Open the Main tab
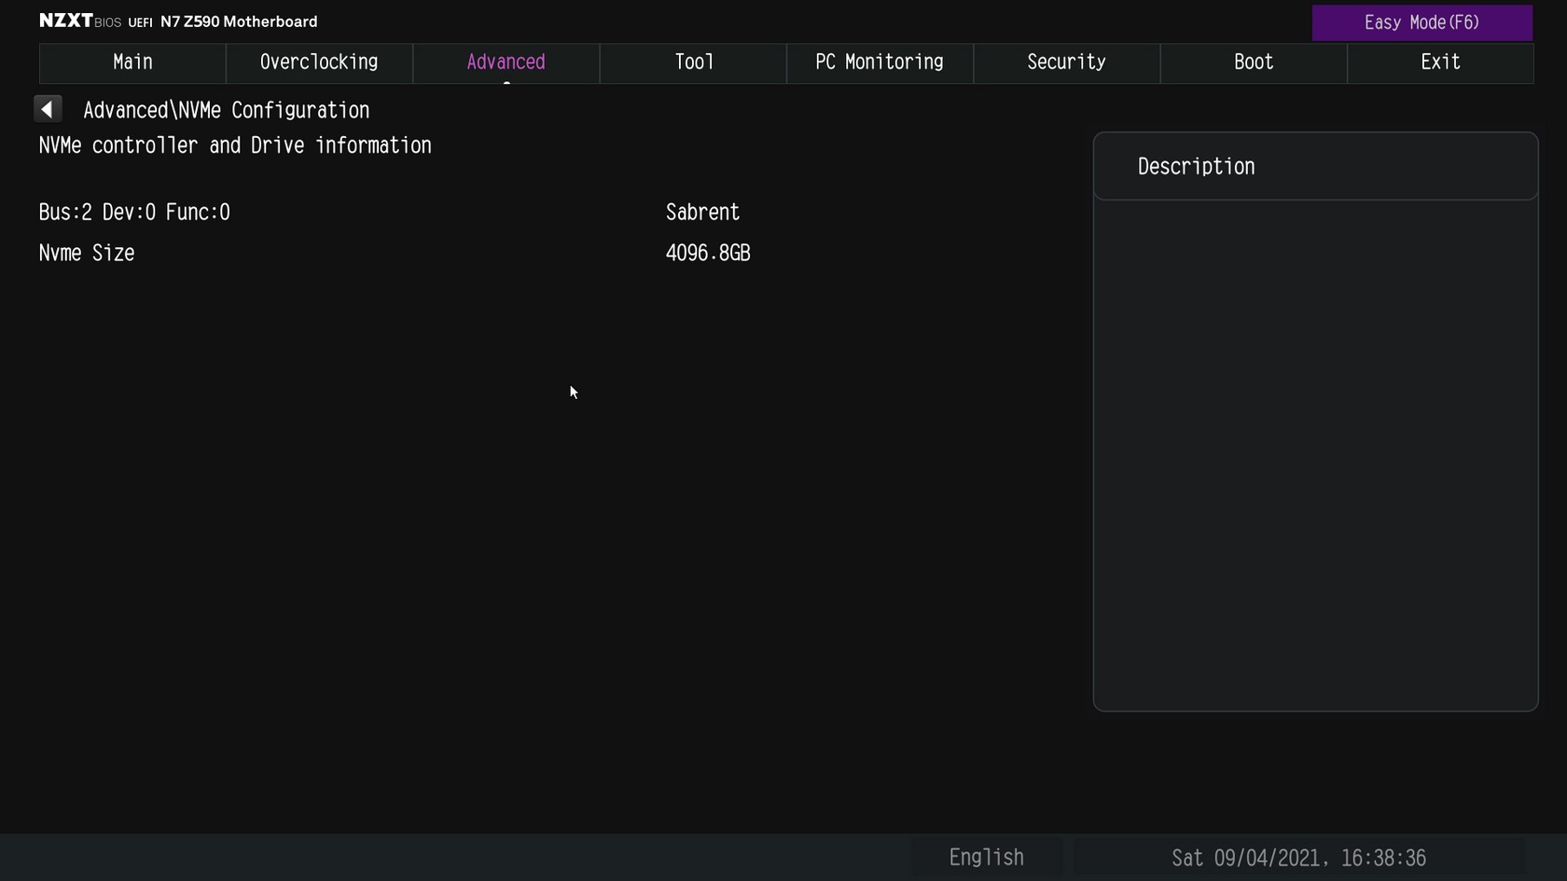 pyautogui.click(x=132, y=62)
